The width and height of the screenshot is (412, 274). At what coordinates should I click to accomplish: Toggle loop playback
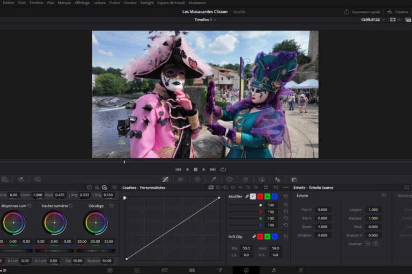[223, 169]
